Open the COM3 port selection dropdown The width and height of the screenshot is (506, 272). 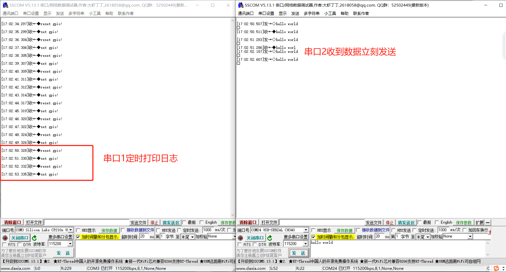pyautogui.click(x=71, y=230)
